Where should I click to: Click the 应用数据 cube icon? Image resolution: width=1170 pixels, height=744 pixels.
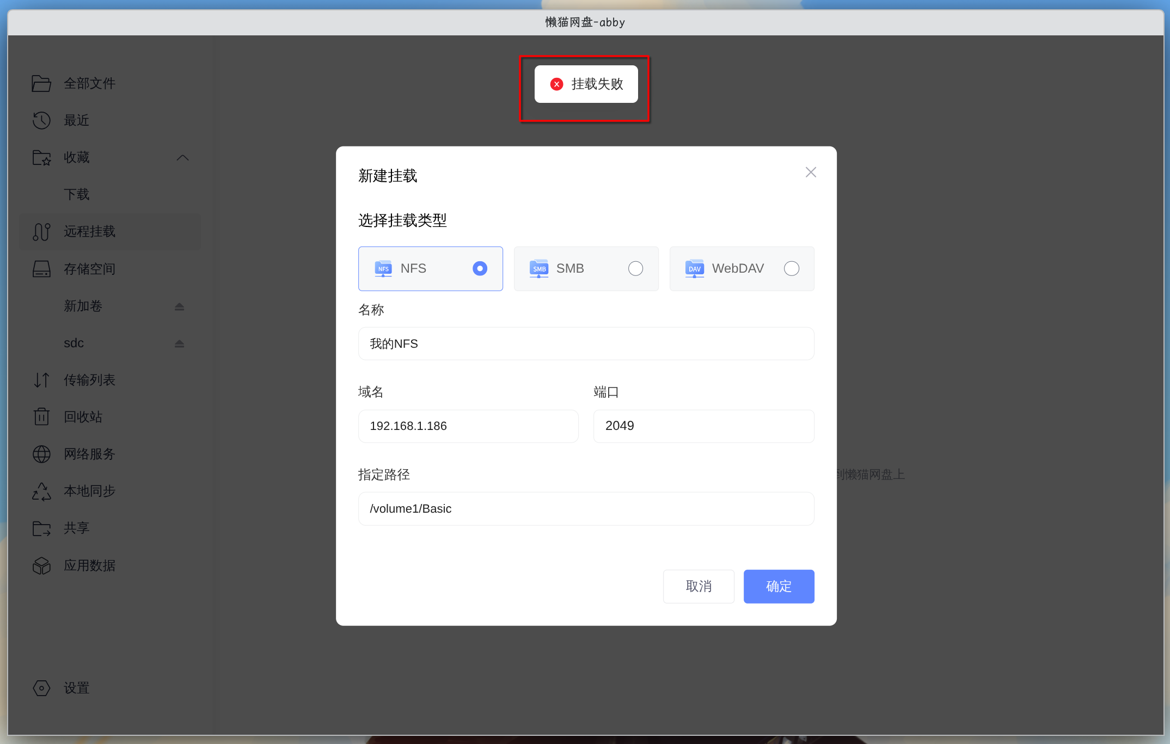click(x=41, y=565)
